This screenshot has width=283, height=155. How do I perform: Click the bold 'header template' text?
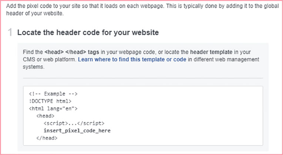pos(211,52)
